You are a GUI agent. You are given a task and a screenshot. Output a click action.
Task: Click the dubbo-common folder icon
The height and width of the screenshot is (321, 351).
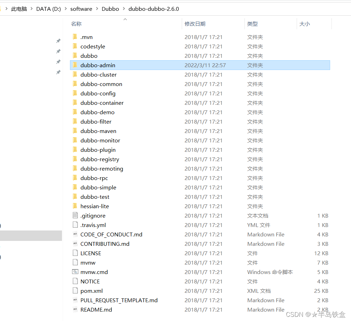(75, 84)
